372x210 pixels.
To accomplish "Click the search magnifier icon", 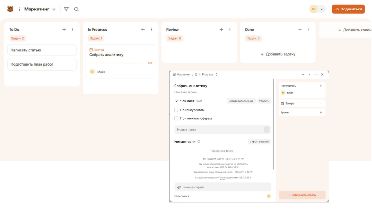I will (76, 9).
